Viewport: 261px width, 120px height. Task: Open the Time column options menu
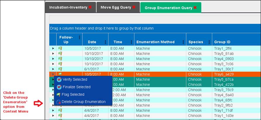(x=131, y=42)
